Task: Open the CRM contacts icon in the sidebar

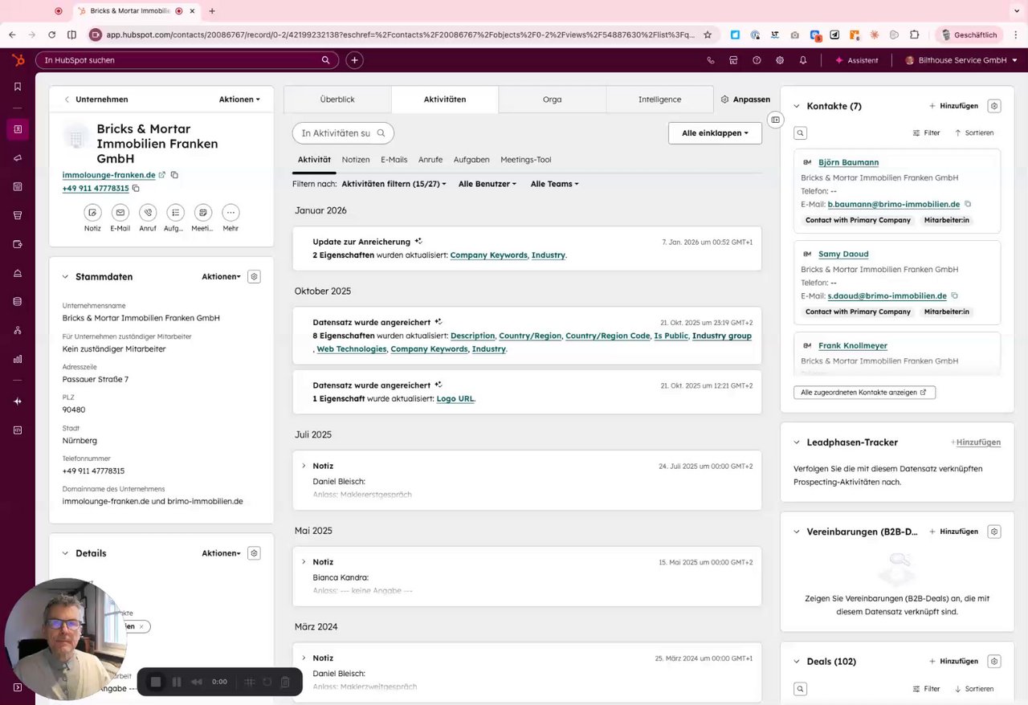Action: pyautogui.click(x=18, y=128)
